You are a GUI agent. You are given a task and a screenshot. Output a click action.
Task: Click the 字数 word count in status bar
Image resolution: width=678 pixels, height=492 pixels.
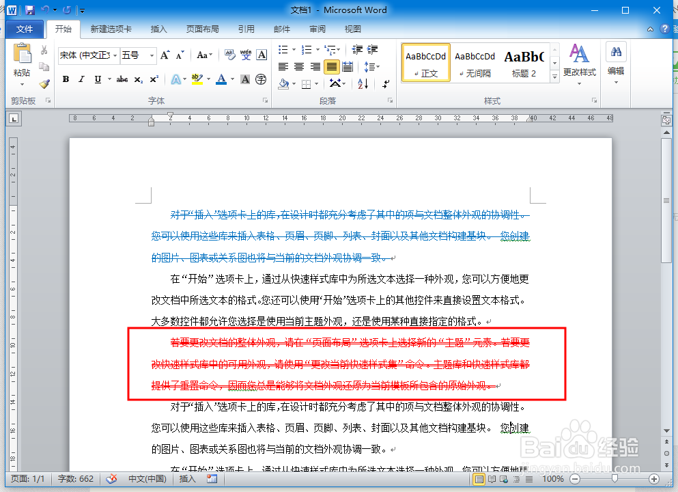[74, 480]
